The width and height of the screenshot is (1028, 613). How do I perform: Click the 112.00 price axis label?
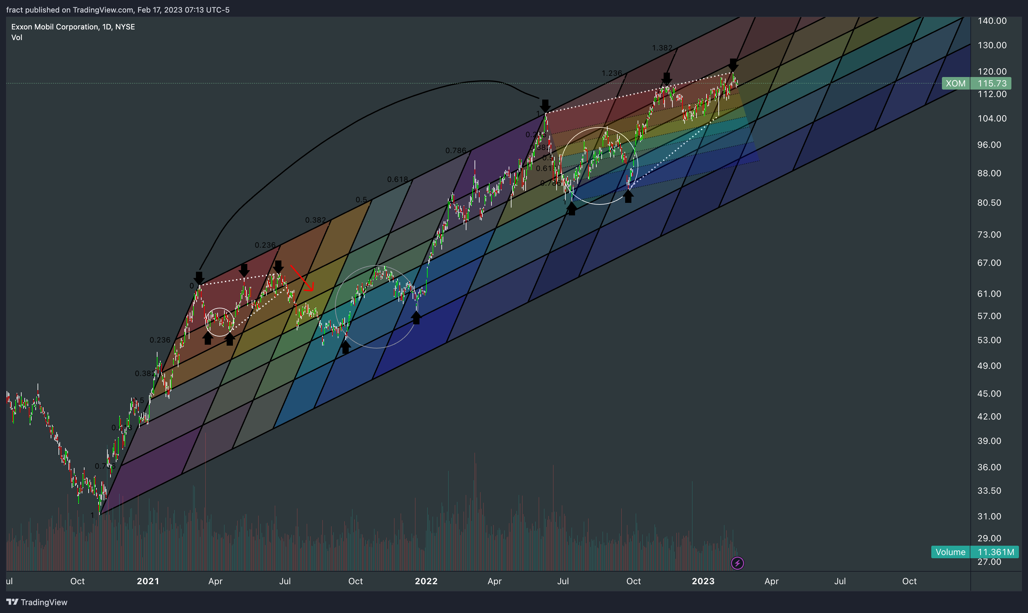click(x=992, y=94)
